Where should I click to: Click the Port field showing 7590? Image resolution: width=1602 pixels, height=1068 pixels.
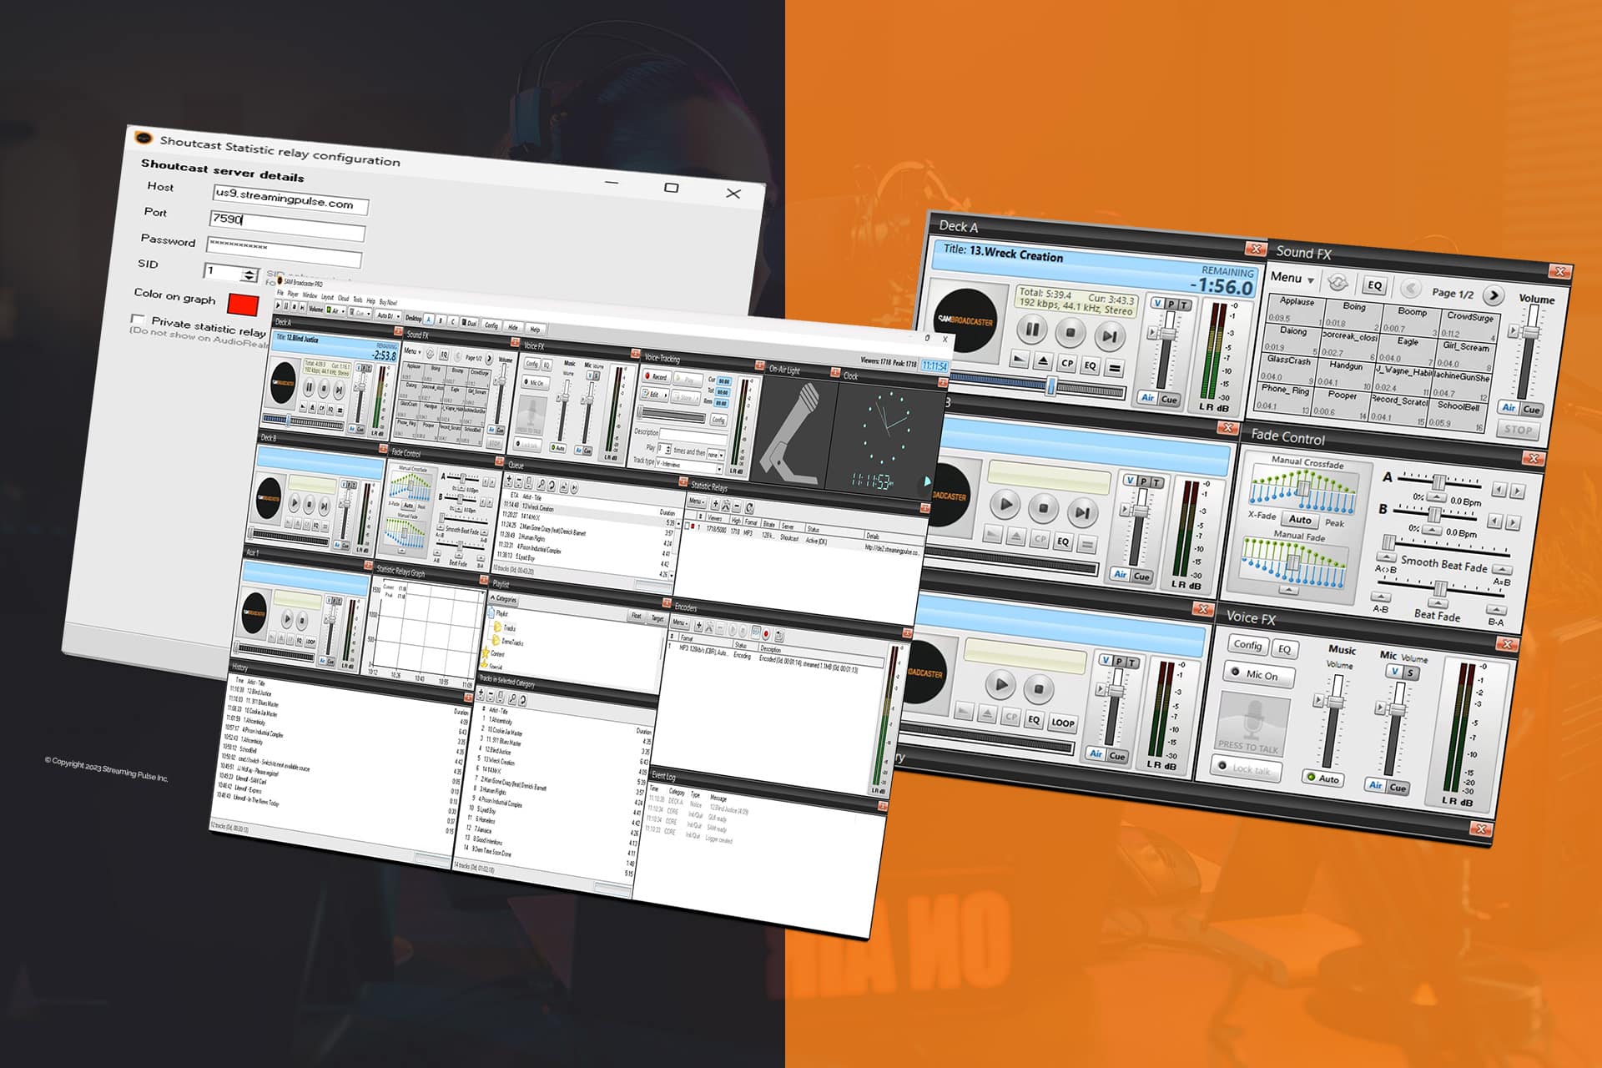point(287,224)
